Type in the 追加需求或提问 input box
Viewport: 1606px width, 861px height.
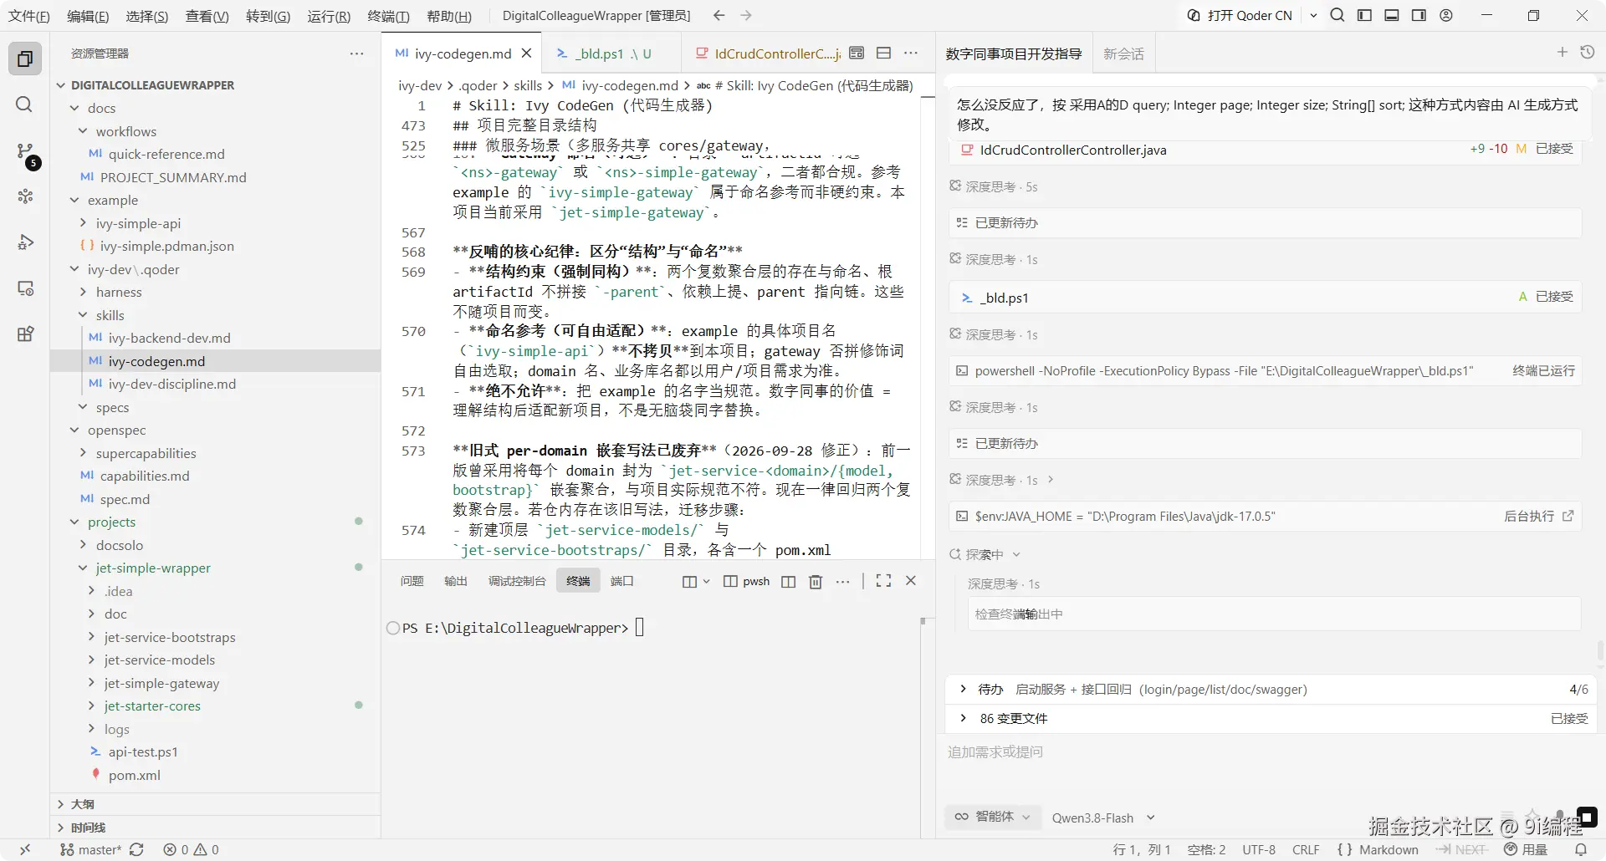1270,752
